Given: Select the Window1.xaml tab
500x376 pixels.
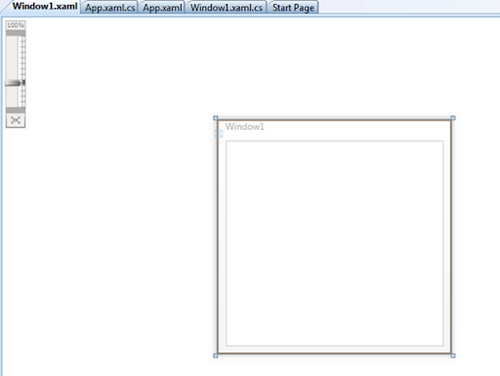Looking at the screenshot, I should point(45,7).
